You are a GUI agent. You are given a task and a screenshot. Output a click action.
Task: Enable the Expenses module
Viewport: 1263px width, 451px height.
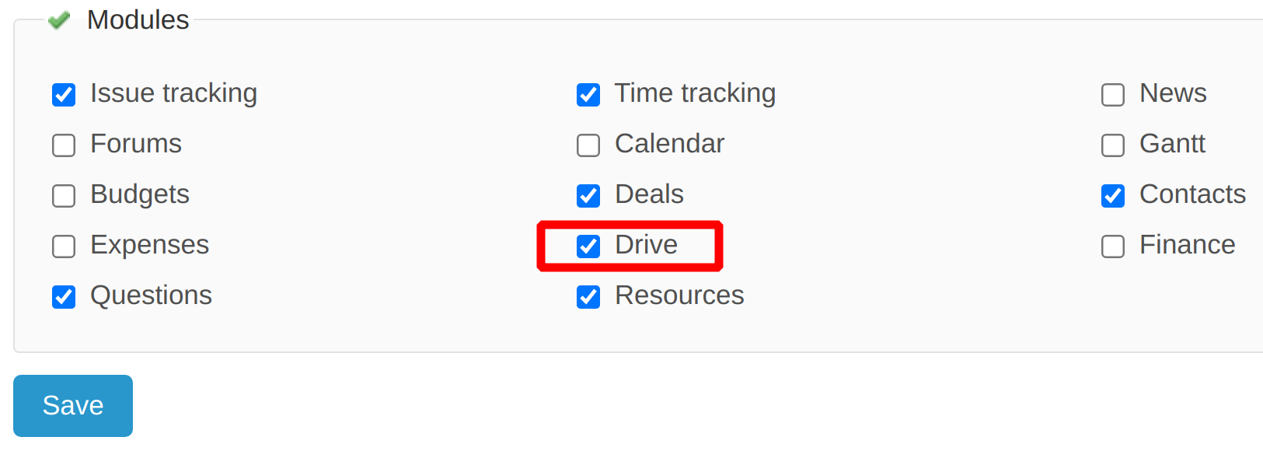point(63,246)
